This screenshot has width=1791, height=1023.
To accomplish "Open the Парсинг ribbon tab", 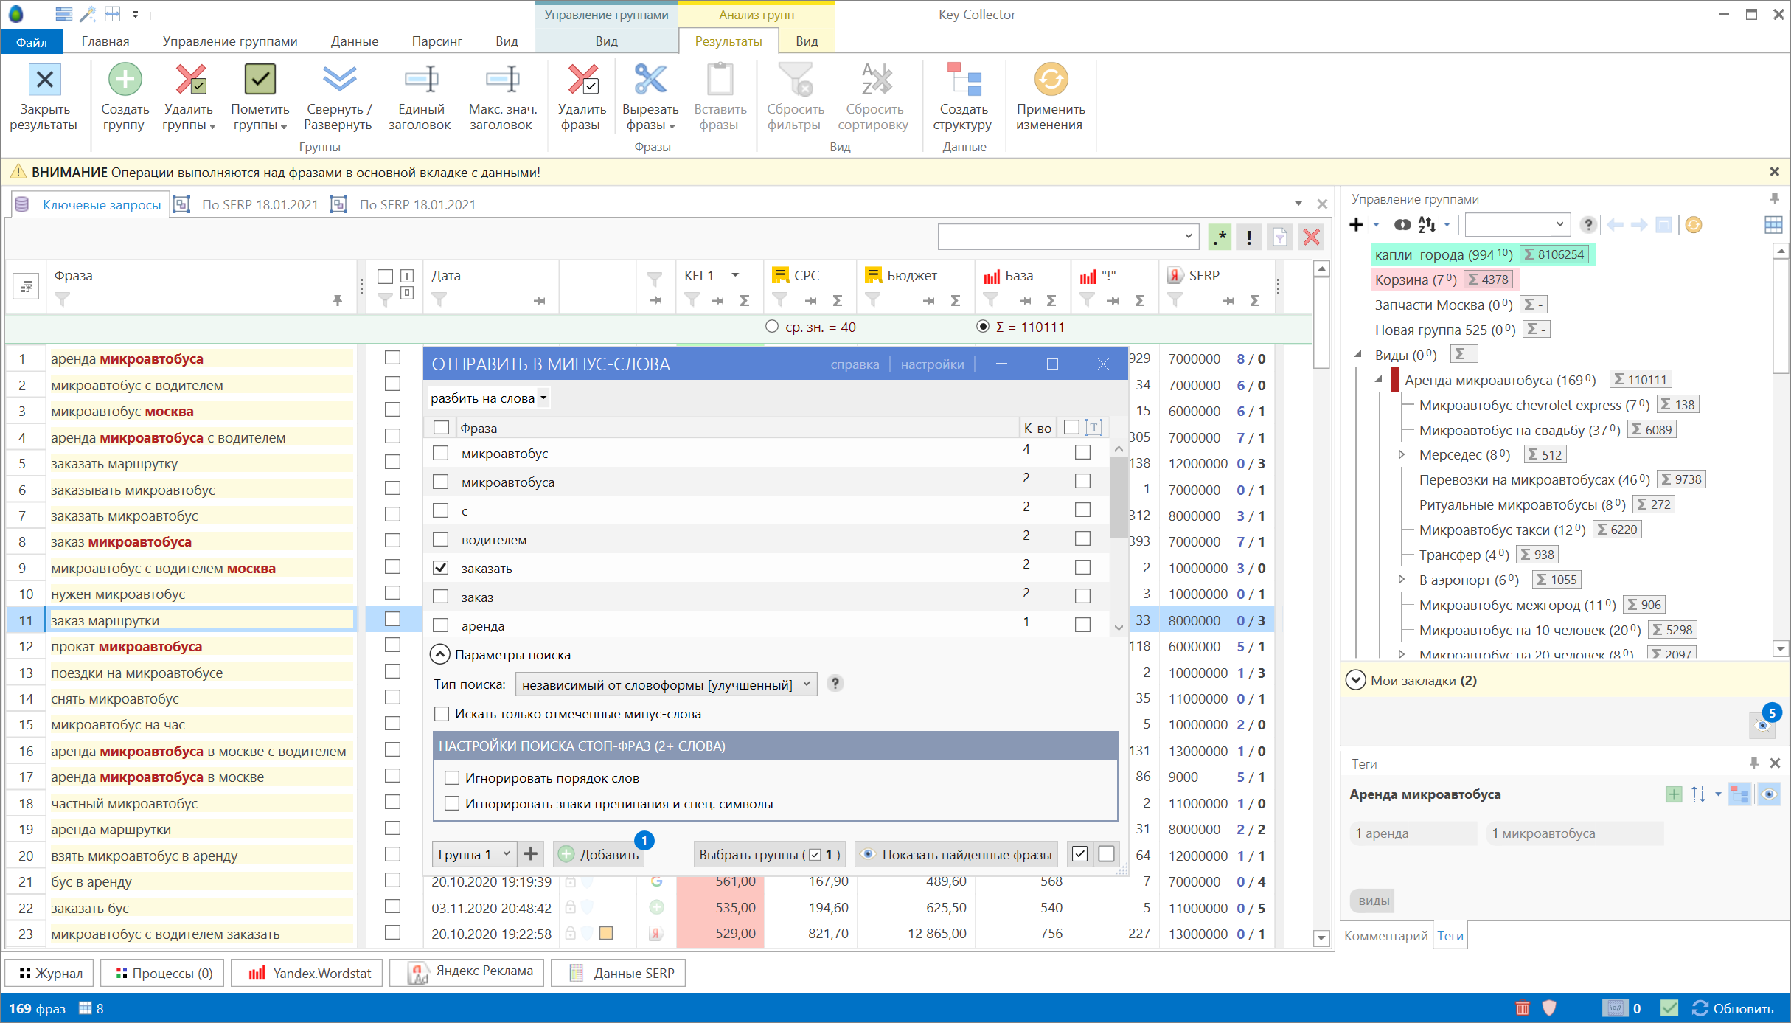I will [x=437, y=41].
